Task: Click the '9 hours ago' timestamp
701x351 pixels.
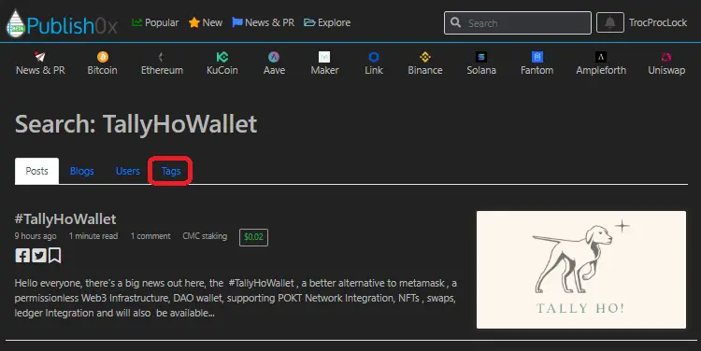Action: [36, 236]
